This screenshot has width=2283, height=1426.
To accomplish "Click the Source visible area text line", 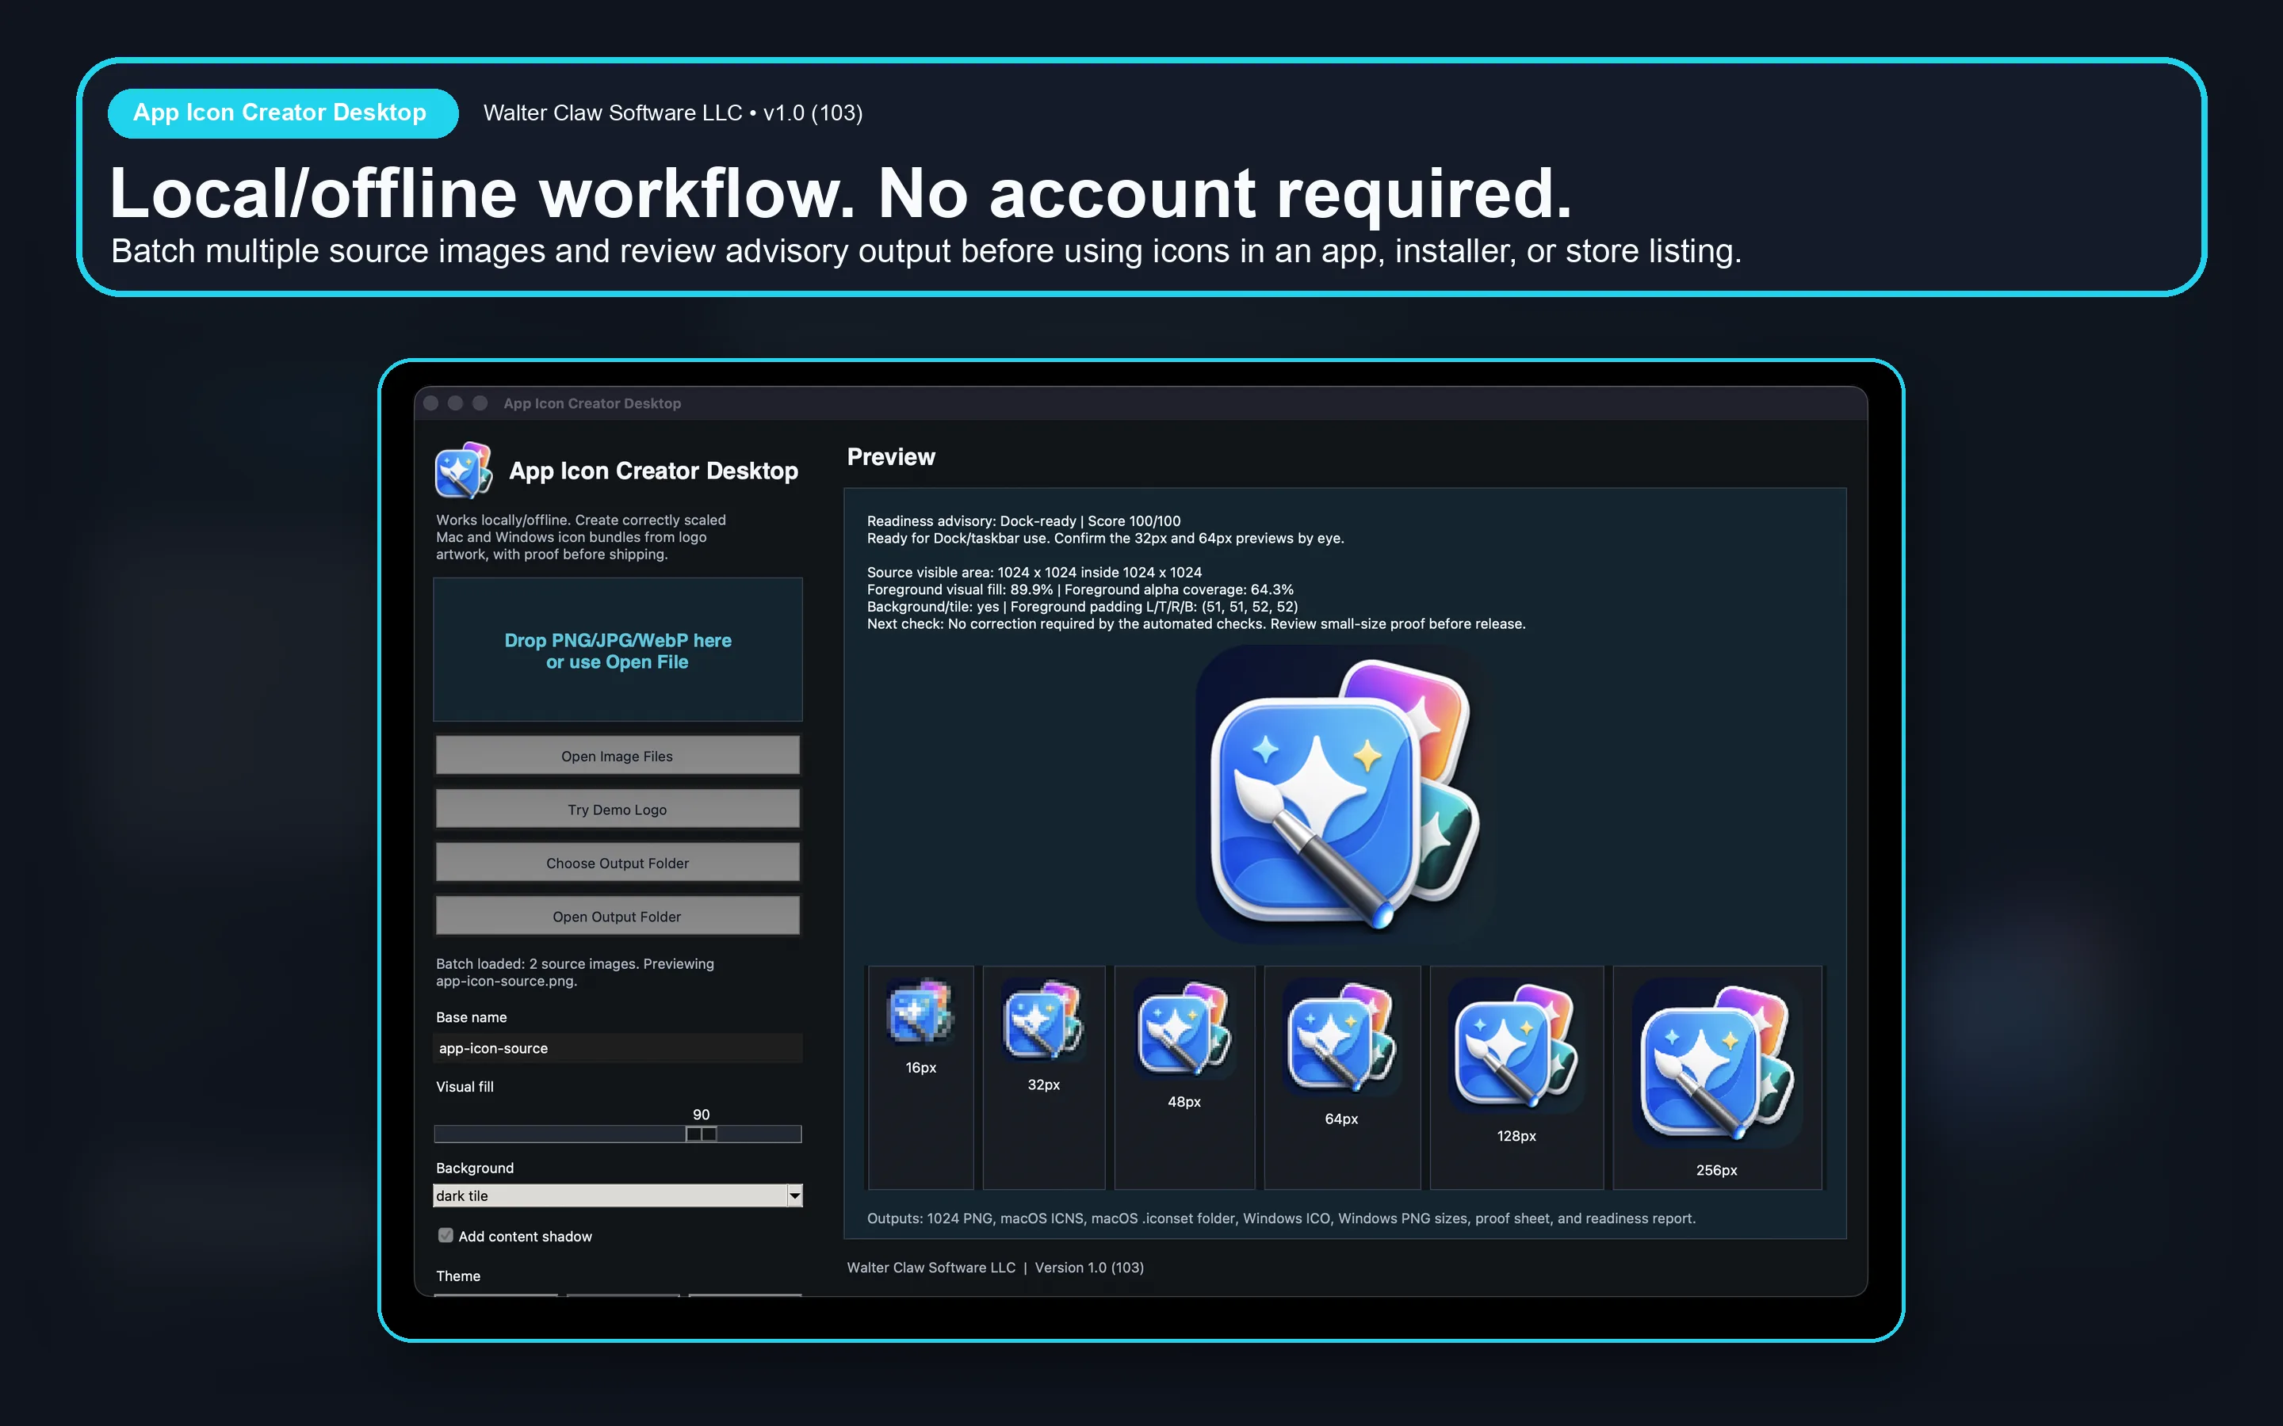I will [1034, 573].
